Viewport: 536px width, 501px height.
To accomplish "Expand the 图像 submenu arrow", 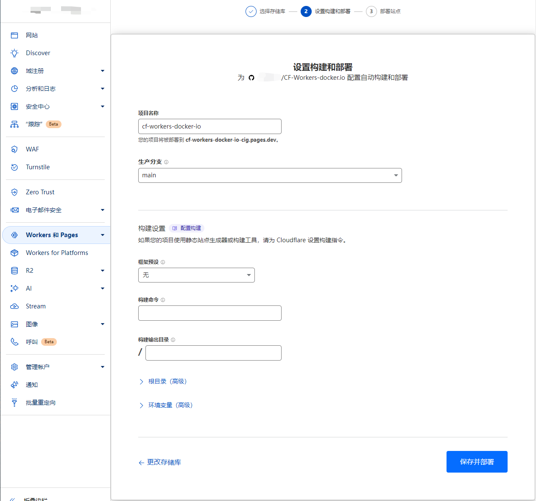I will (103, 324).
